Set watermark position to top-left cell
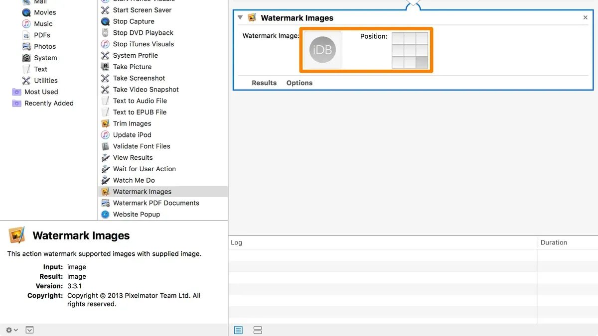This screenshot has width=598, height=336. (x=398, y=38)
